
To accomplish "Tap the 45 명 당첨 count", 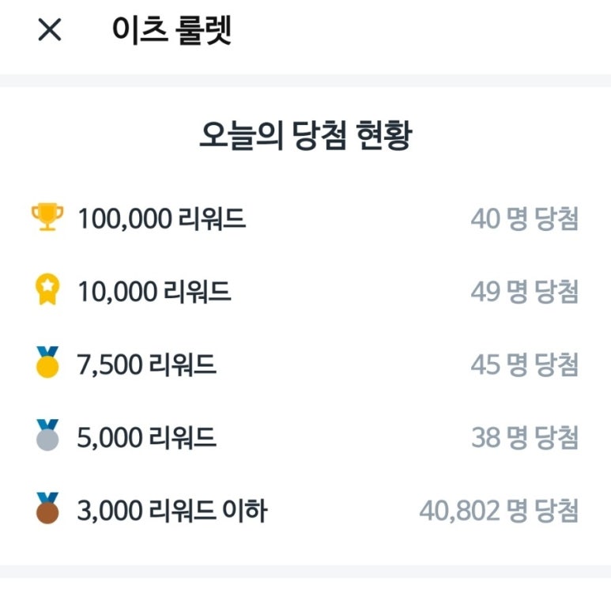I will 524,364.
